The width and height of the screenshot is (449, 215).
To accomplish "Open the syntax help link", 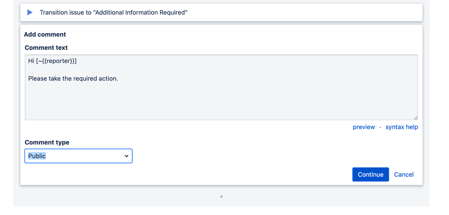I will (401, 127).
